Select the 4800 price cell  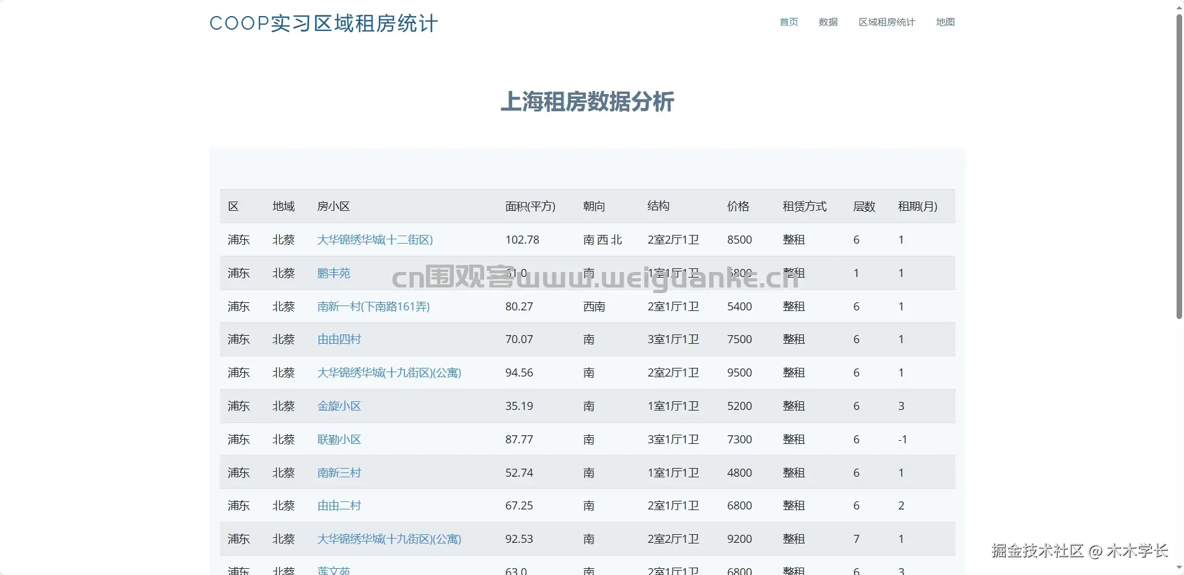tap(739, 473)
